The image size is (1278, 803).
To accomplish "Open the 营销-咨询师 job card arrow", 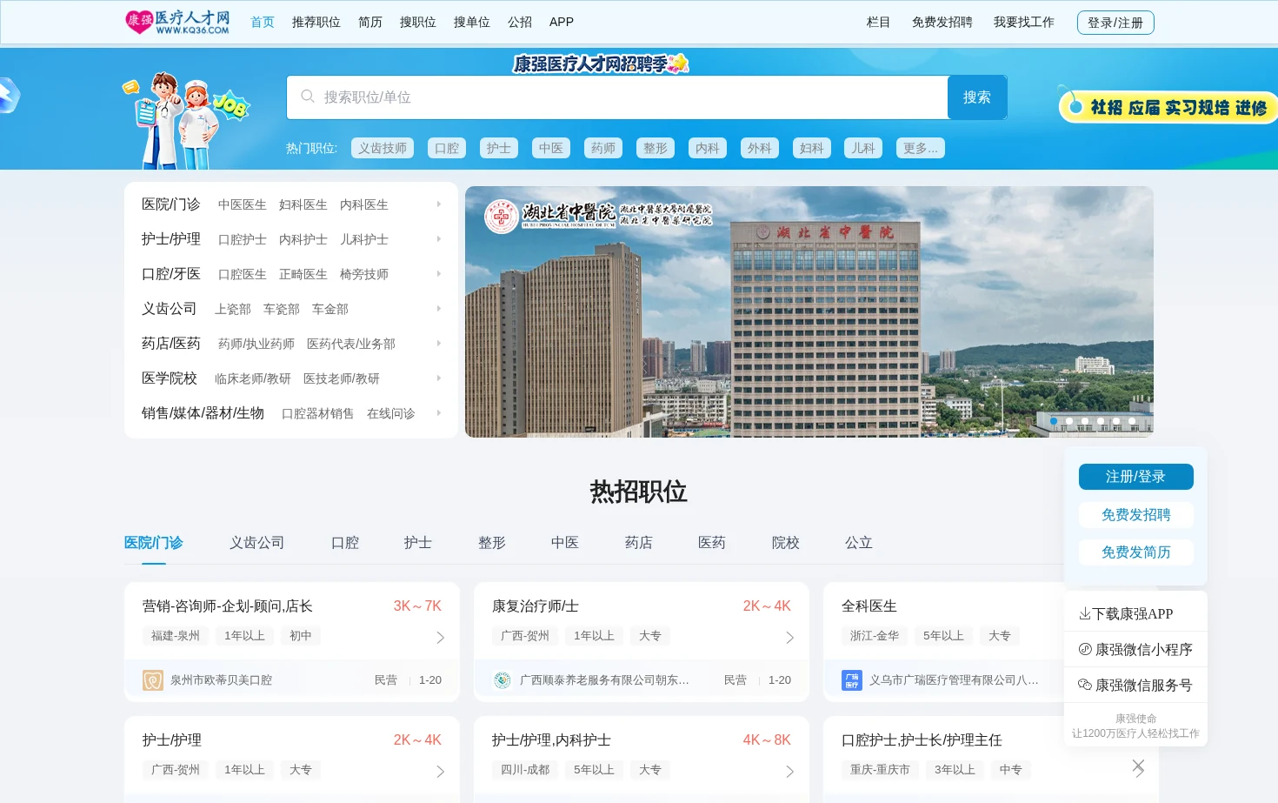I will [x=440, y=638].
